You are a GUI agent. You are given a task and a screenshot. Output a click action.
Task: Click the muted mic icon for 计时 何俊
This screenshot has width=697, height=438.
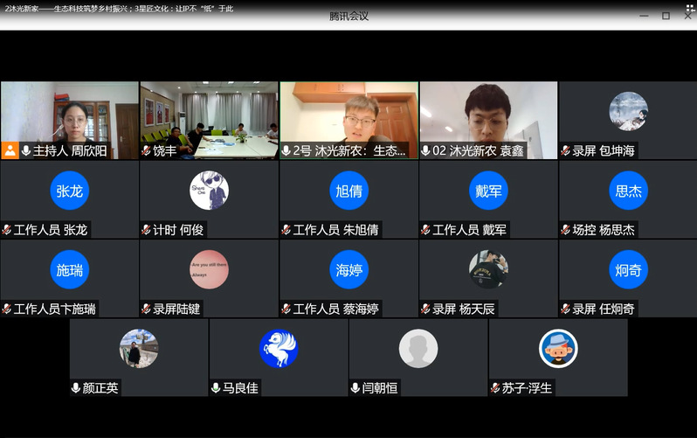pyautogui.click(x=146, y=230)
